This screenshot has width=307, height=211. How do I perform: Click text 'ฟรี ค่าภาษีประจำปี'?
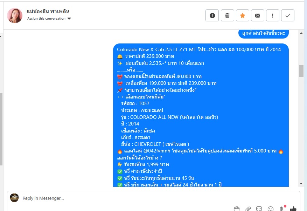[143, 171]
